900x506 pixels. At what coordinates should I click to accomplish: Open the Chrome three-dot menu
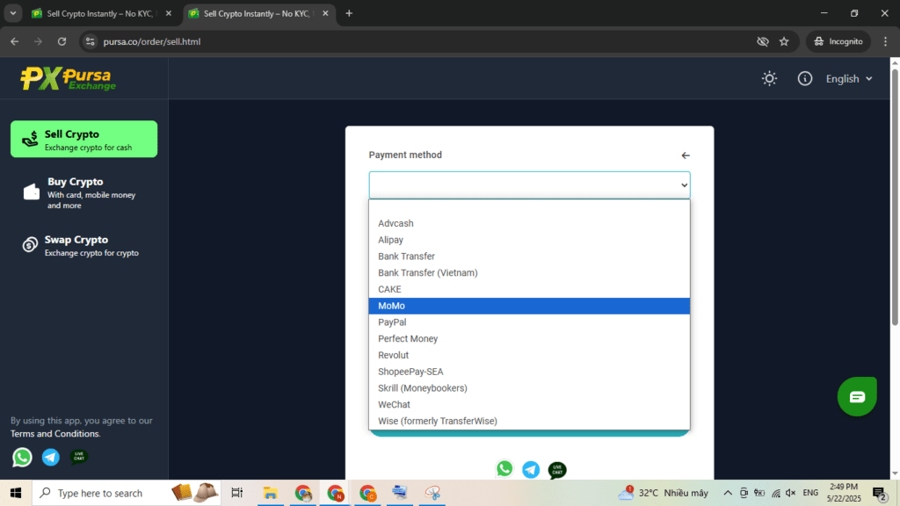pyautogui.click(x=885, y=41)
